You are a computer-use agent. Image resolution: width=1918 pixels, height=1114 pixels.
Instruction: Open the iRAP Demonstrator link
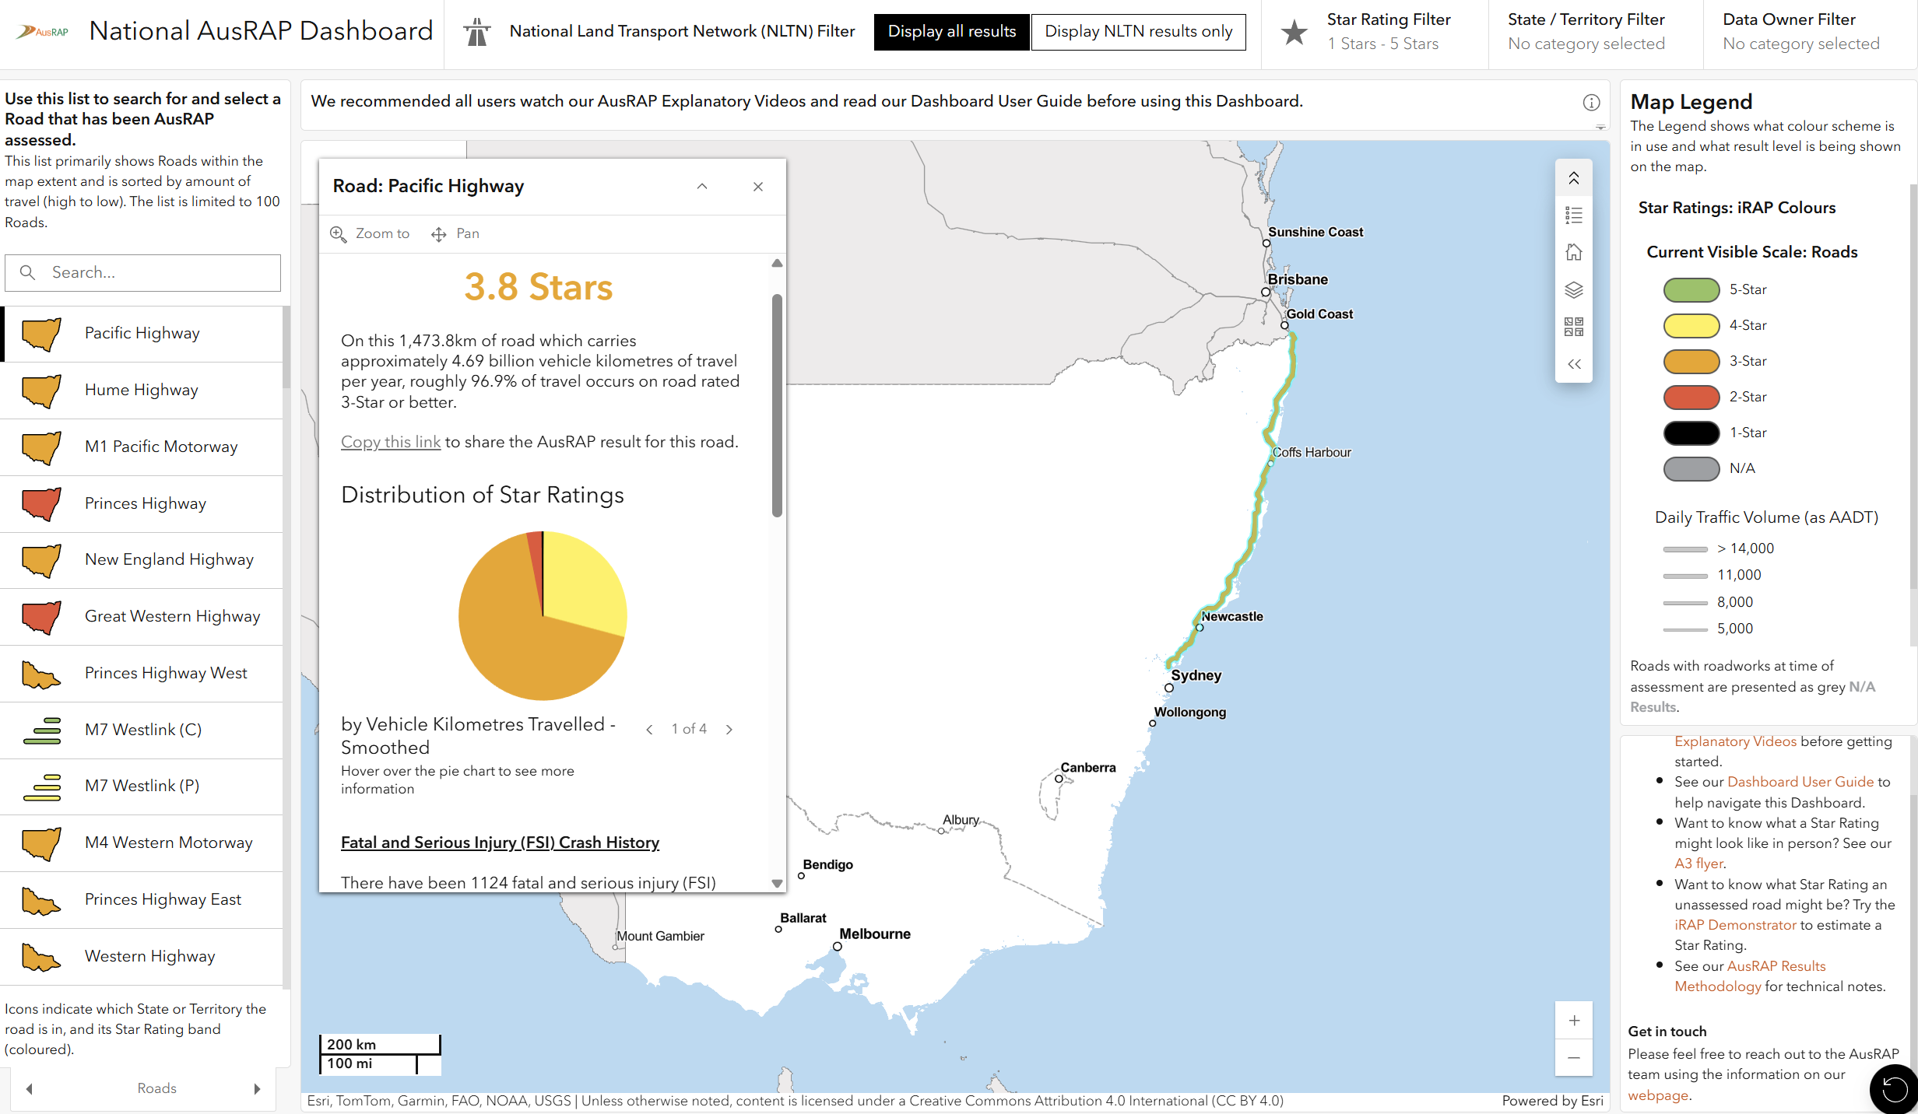pyautogui.click(x=1735, y=925)
